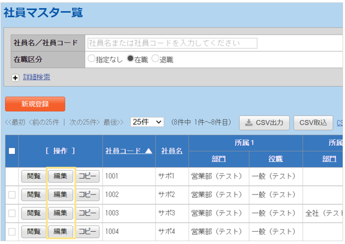Click the 新規登録 button
Image resolution: width=345 pixels, height=244 pixels.
tap(35, 104)
